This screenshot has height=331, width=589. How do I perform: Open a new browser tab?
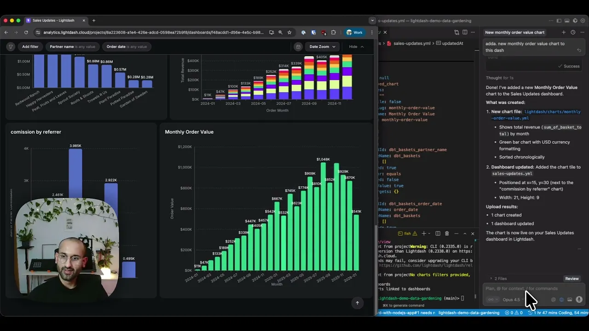(94, 20)
